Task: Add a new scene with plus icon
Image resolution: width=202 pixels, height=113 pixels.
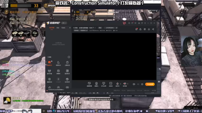Action: (70, 28)
